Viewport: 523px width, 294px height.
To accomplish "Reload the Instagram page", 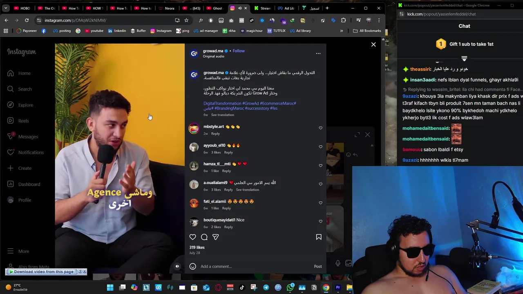I will [x=27, y=20].
